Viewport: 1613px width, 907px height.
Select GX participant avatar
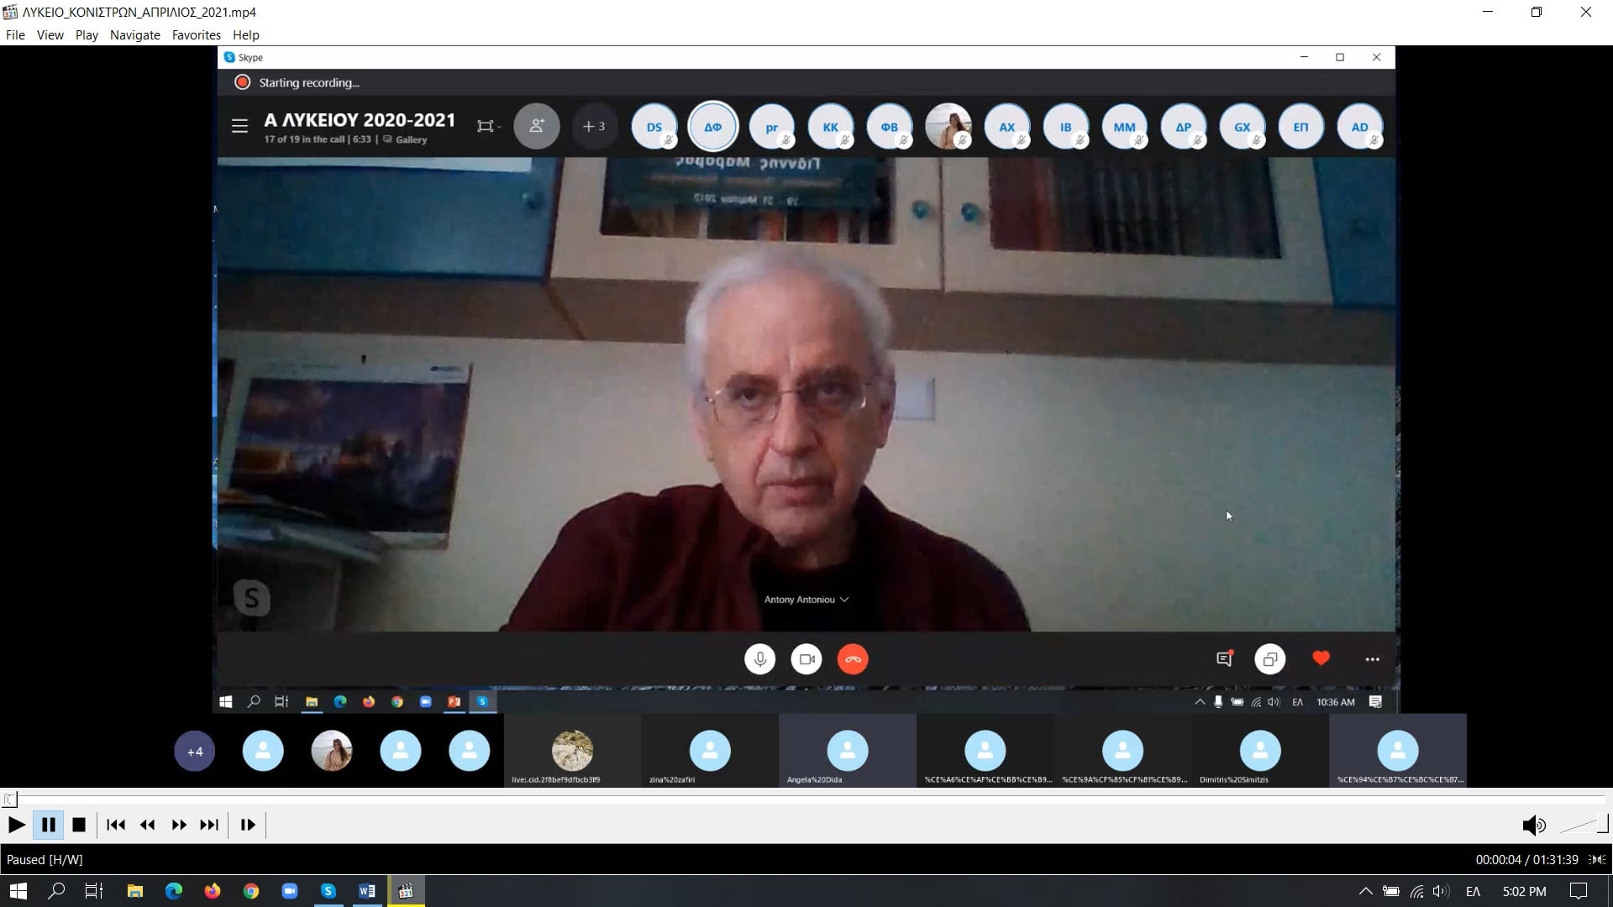(1243, 127)
